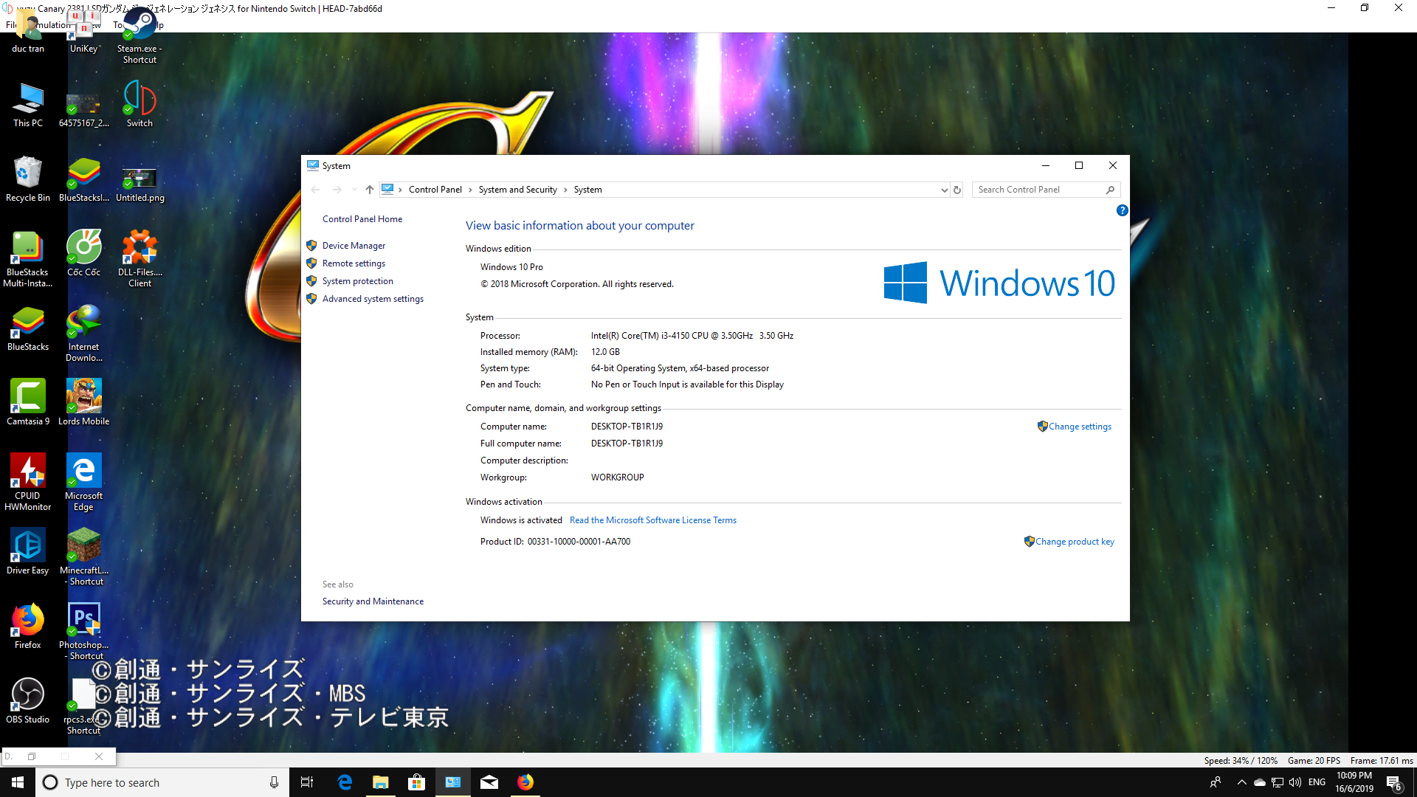Select CPUID HWMonitor desktop icon
Image resolution: width=1417 pixels, height=797 pixels.
pyautogui.click(x=28, y=483)
